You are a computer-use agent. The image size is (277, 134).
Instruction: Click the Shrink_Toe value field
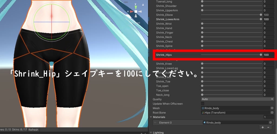click(x=269, y=82)
